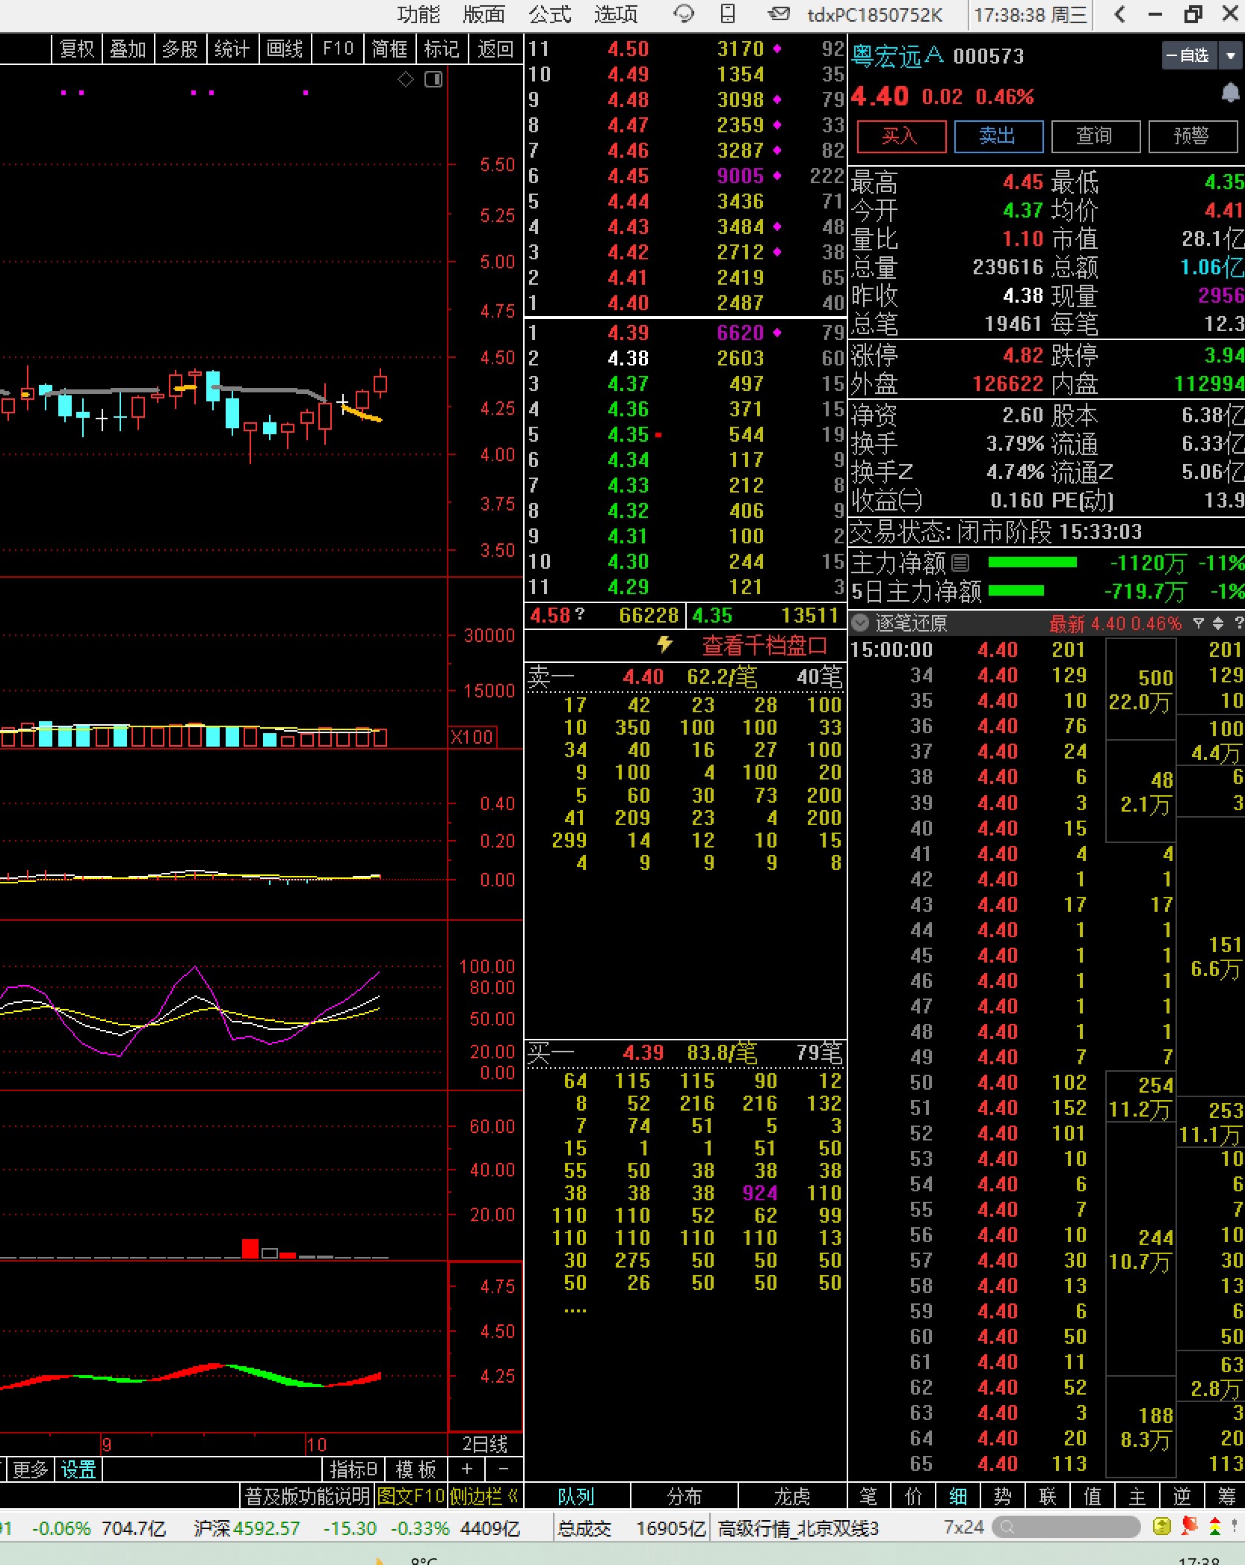Image resolution: width=1245 pixels, height=1565 pixels.
Task: Click the diamond icon above the chart
Action: pyautogui.click(x=406, y=79)
